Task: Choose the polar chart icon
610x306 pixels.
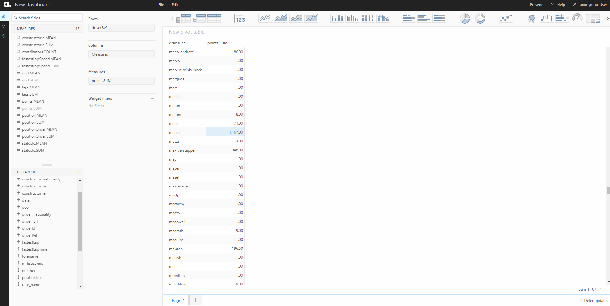Action: 532,18
